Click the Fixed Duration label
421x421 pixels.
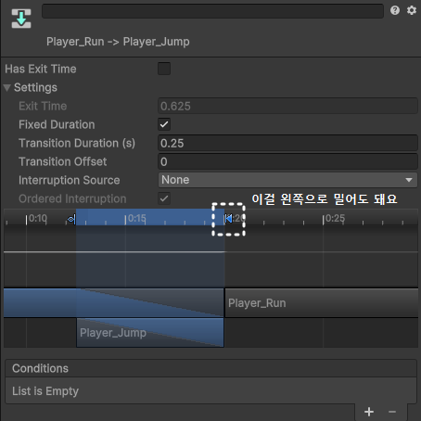(x=57, y=124)
